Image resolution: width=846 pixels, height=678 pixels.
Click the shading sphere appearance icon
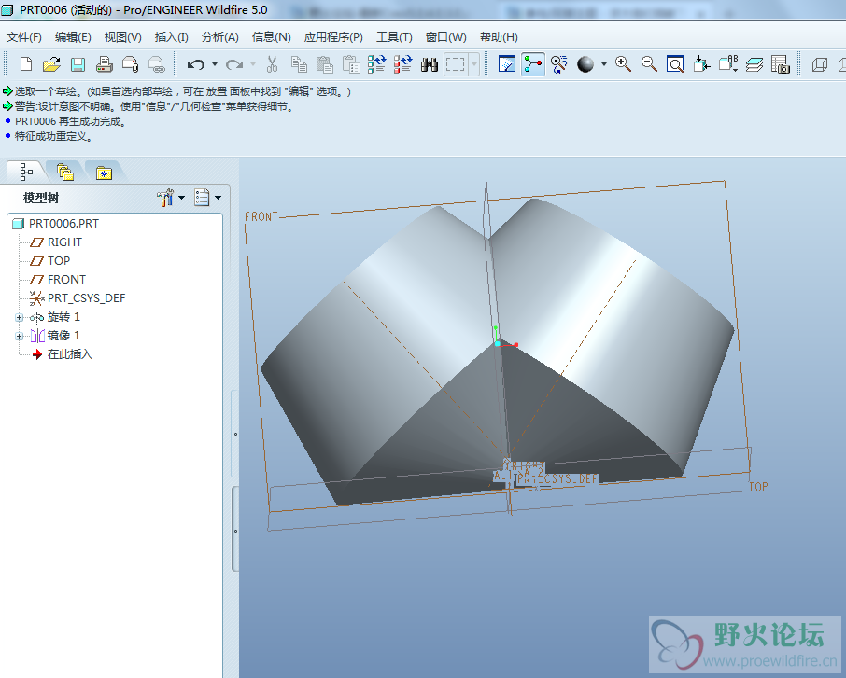(x=585, y=64)
